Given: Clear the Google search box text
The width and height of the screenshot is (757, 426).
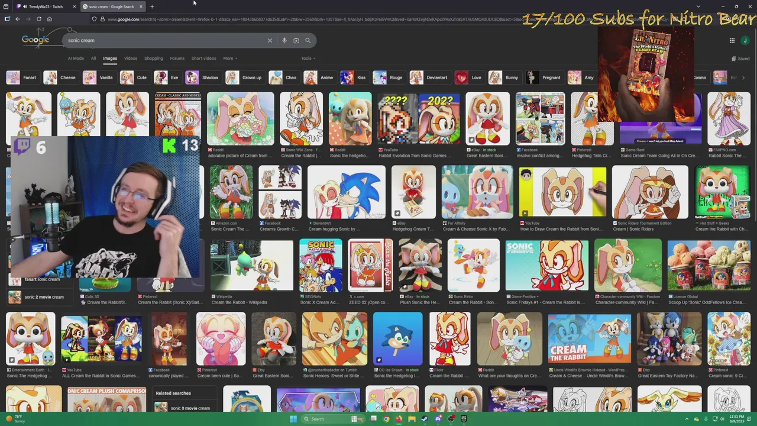Looking at the screenshot, I should point(270,40).
